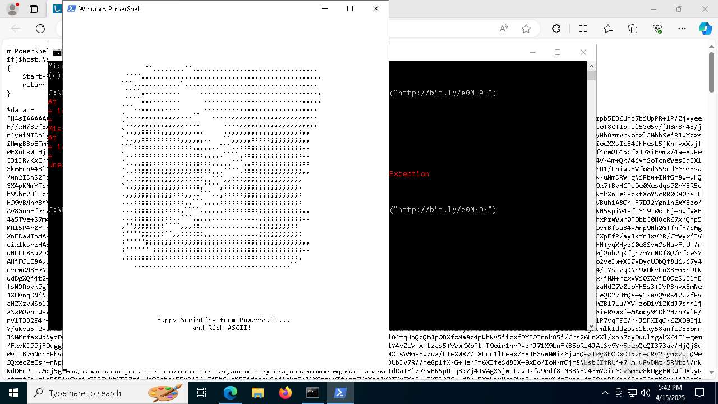
Task: Switch to PowerShell taskbar button
Action: click(340, 393)
